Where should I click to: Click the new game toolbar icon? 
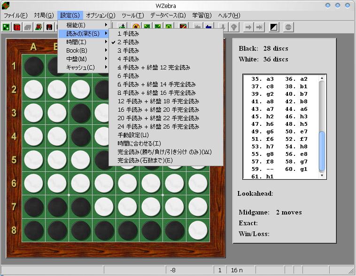6,27
